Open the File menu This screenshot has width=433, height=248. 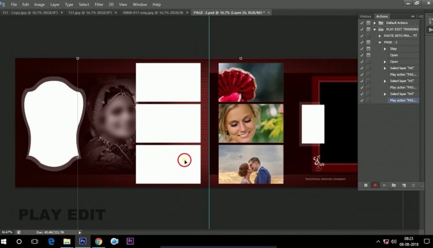click(x=14, y=5)
